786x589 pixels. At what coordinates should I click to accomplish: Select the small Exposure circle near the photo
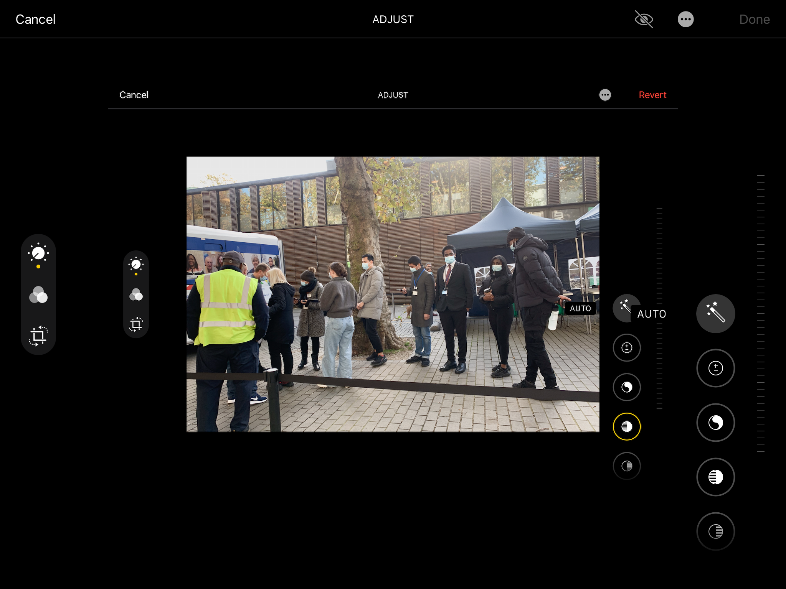[626, 348]
